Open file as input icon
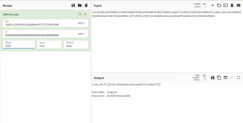This screenshot has height=123, width=243. pyautogui.click(x=225, y=5)
